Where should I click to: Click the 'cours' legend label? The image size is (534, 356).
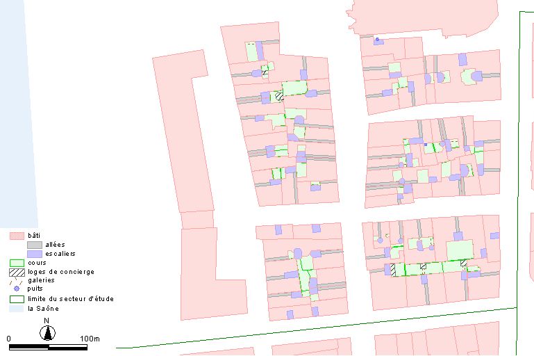(37, 263)
